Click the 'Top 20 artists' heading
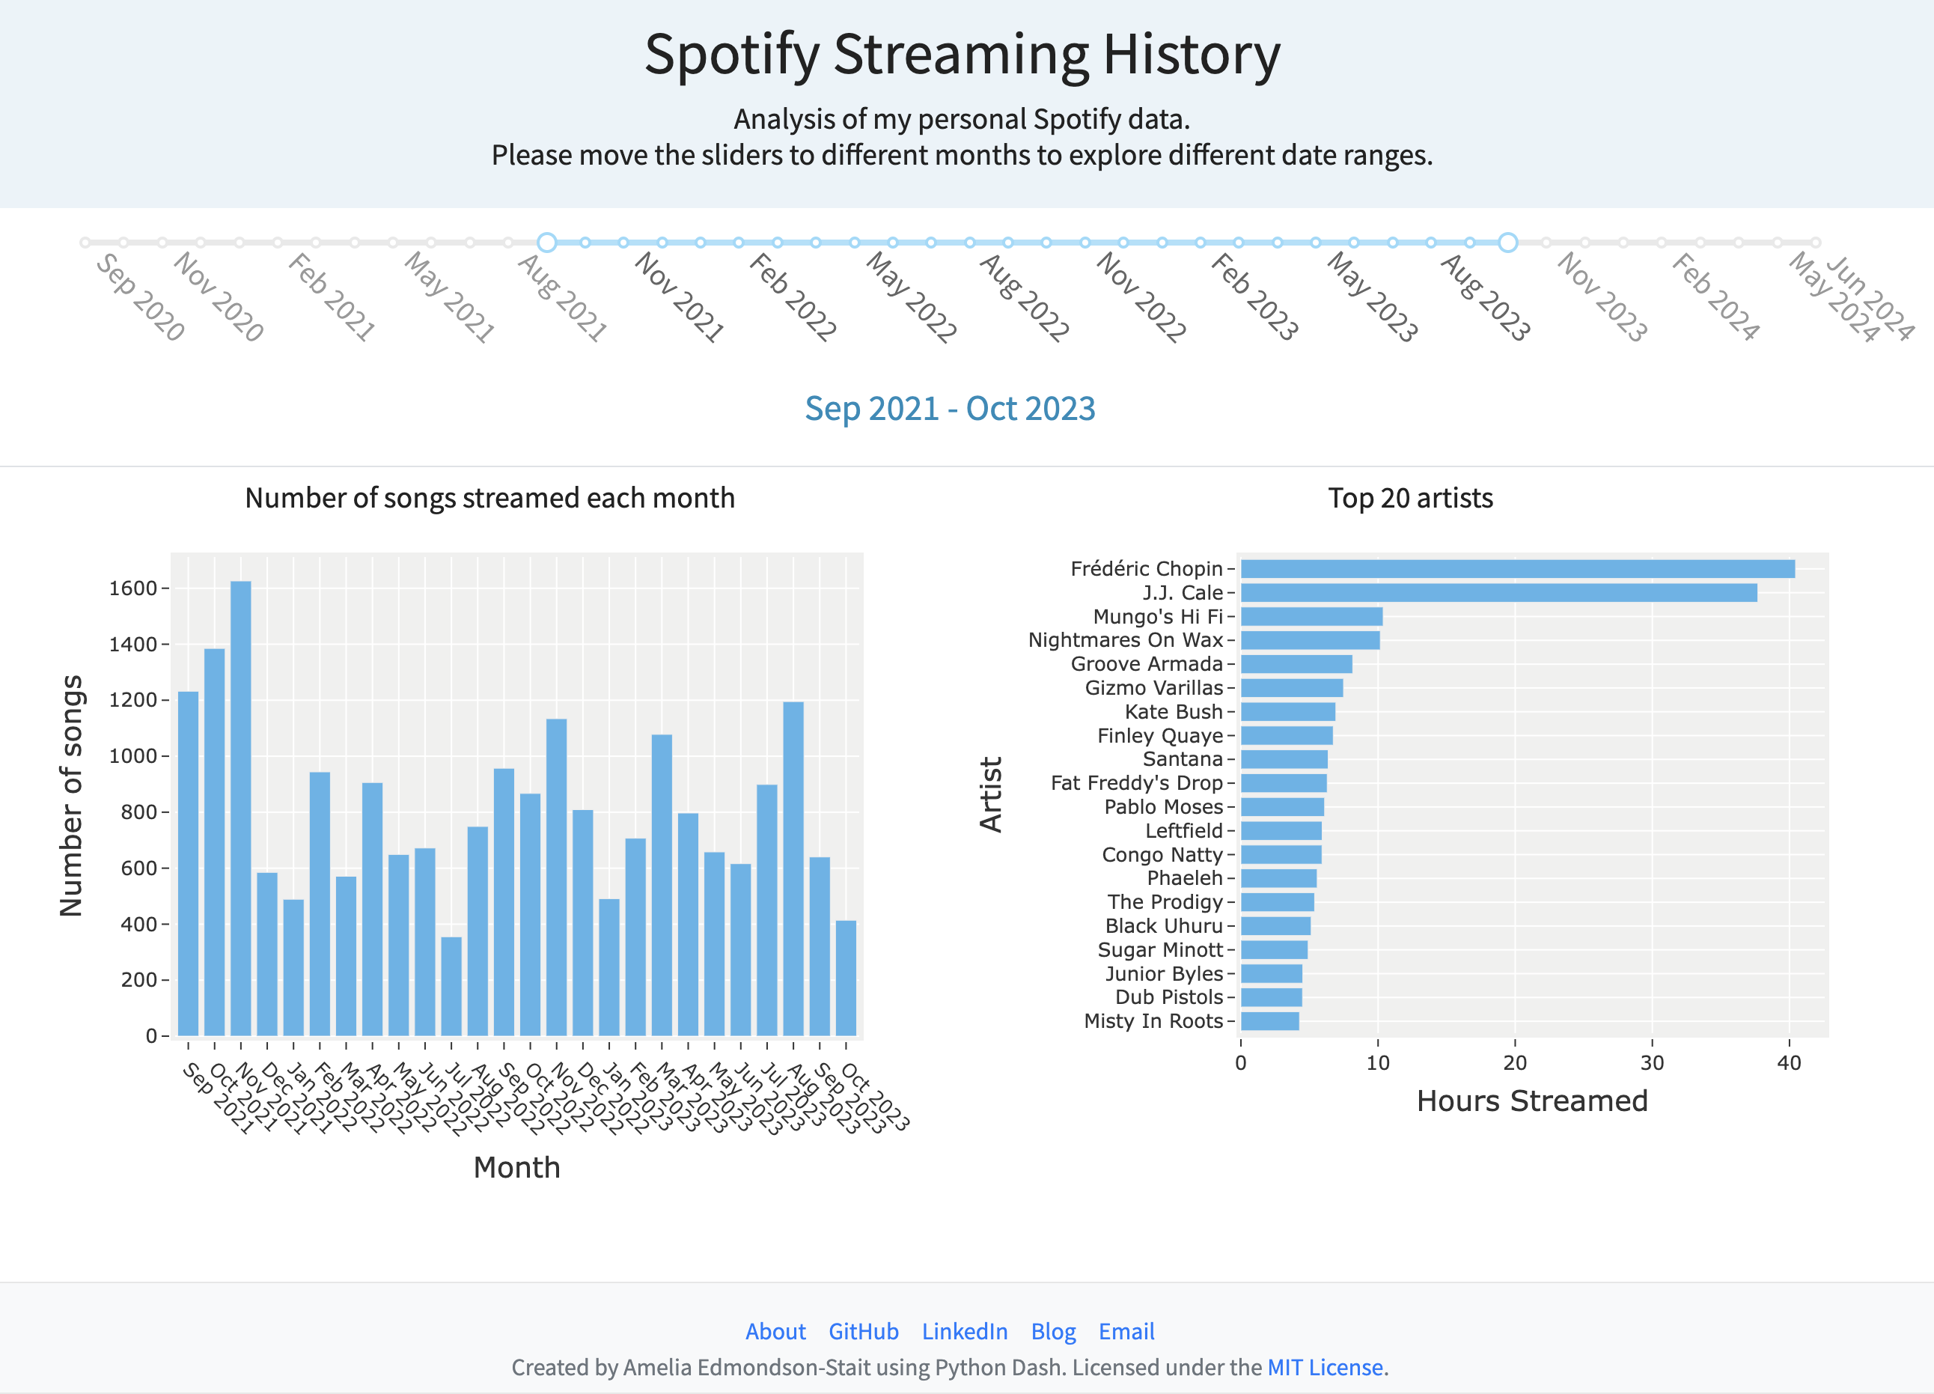This screenshot has width=1934, height=1394. click(1410, 497)
